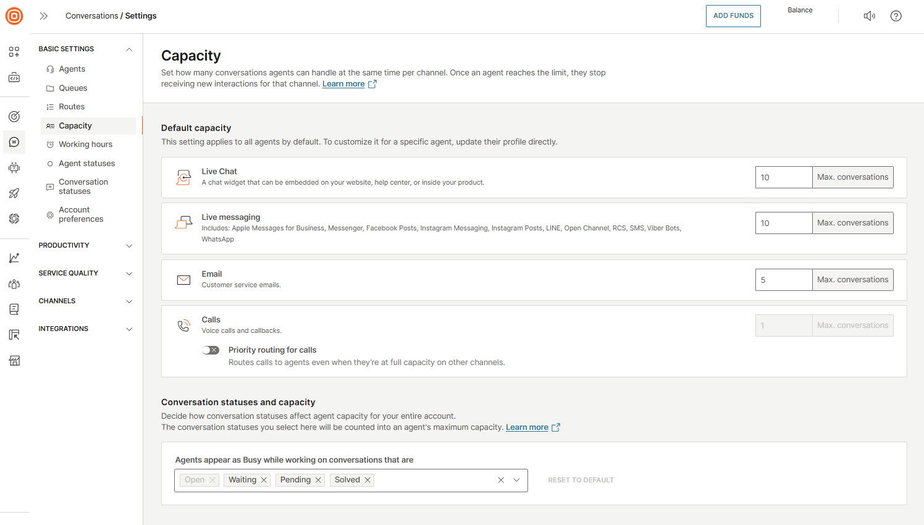Expand the Productivity section
The height and width of the screenshot is (525, 924).
129,246
